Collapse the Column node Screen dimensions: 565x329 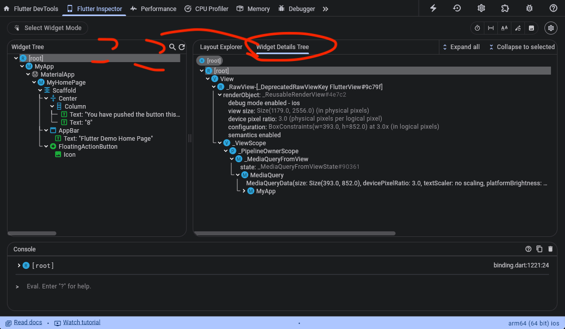pos(52,106)
